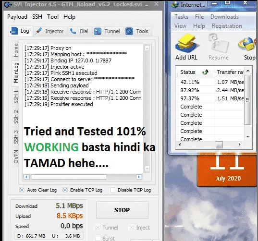
Task: Click the SVL Injector title bar app icon
Action: pos(8,5)
